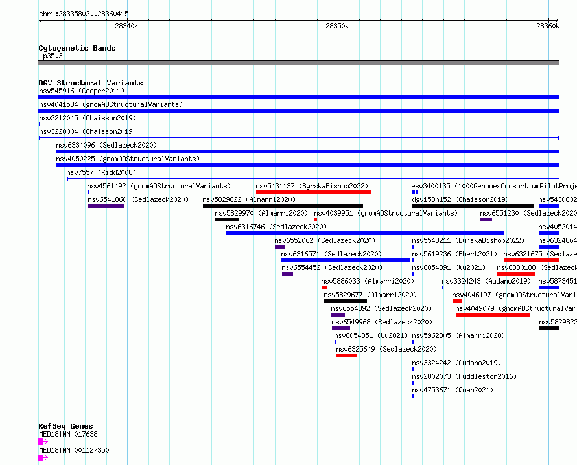Click the RefSeq Genes track title
577x465 pixels.
tap(65, 426)
